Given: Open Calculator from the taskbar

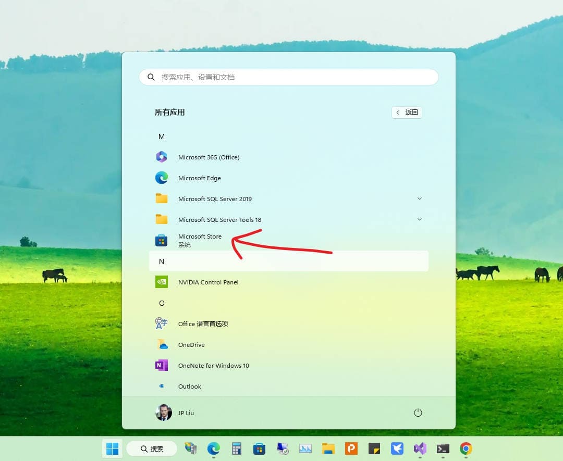Looking at the screenshot, I should click(237, 448).
